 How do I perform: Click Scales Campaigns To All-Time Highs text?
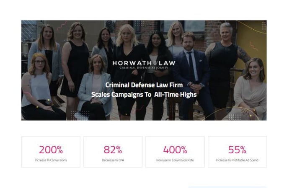click(144, 94)
